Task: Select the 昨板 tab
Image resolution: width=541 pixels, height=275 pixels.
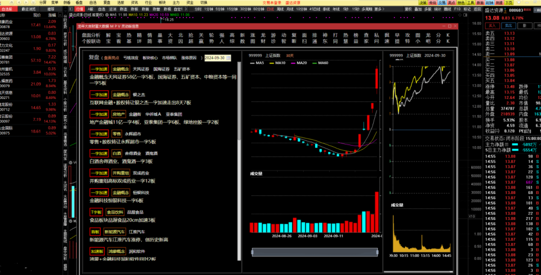Action: pos(134,9)
